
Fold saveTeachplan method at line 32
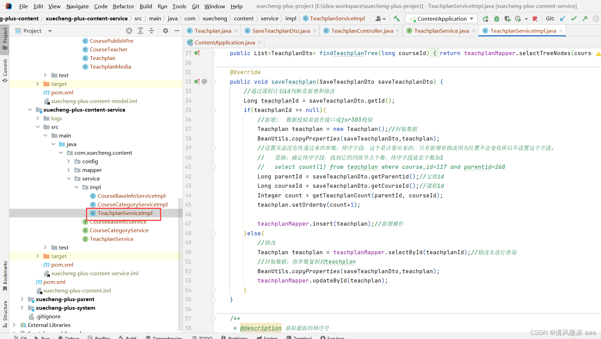click(x=214, y=82)
